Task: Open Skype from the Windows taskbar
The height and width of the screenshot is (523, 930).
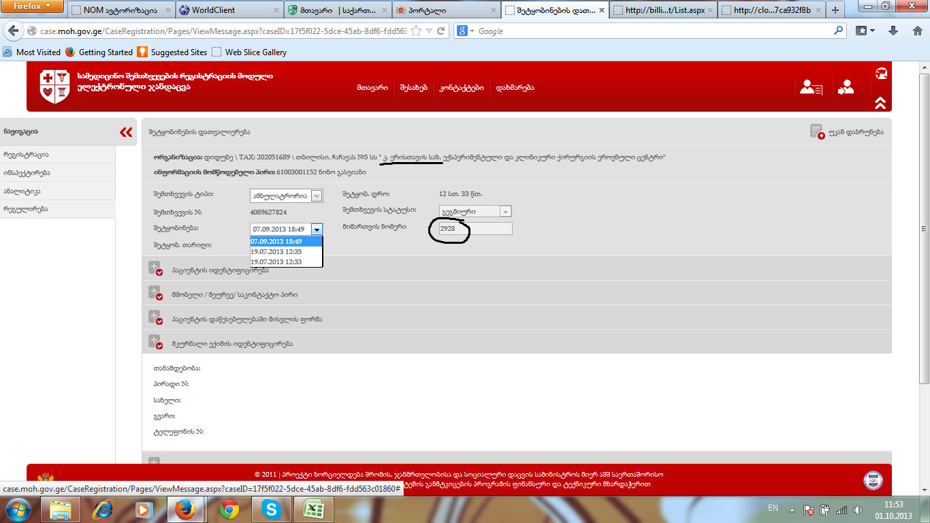Action: [272, 509]
